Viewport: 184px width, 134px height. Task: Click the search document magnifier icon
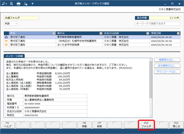[12, 4]
